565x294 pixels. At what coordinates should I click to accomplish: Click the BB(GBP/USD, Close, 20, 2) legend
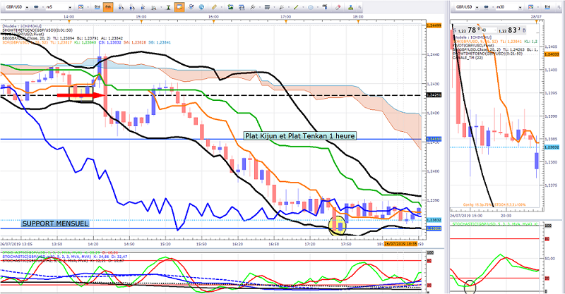62,38
